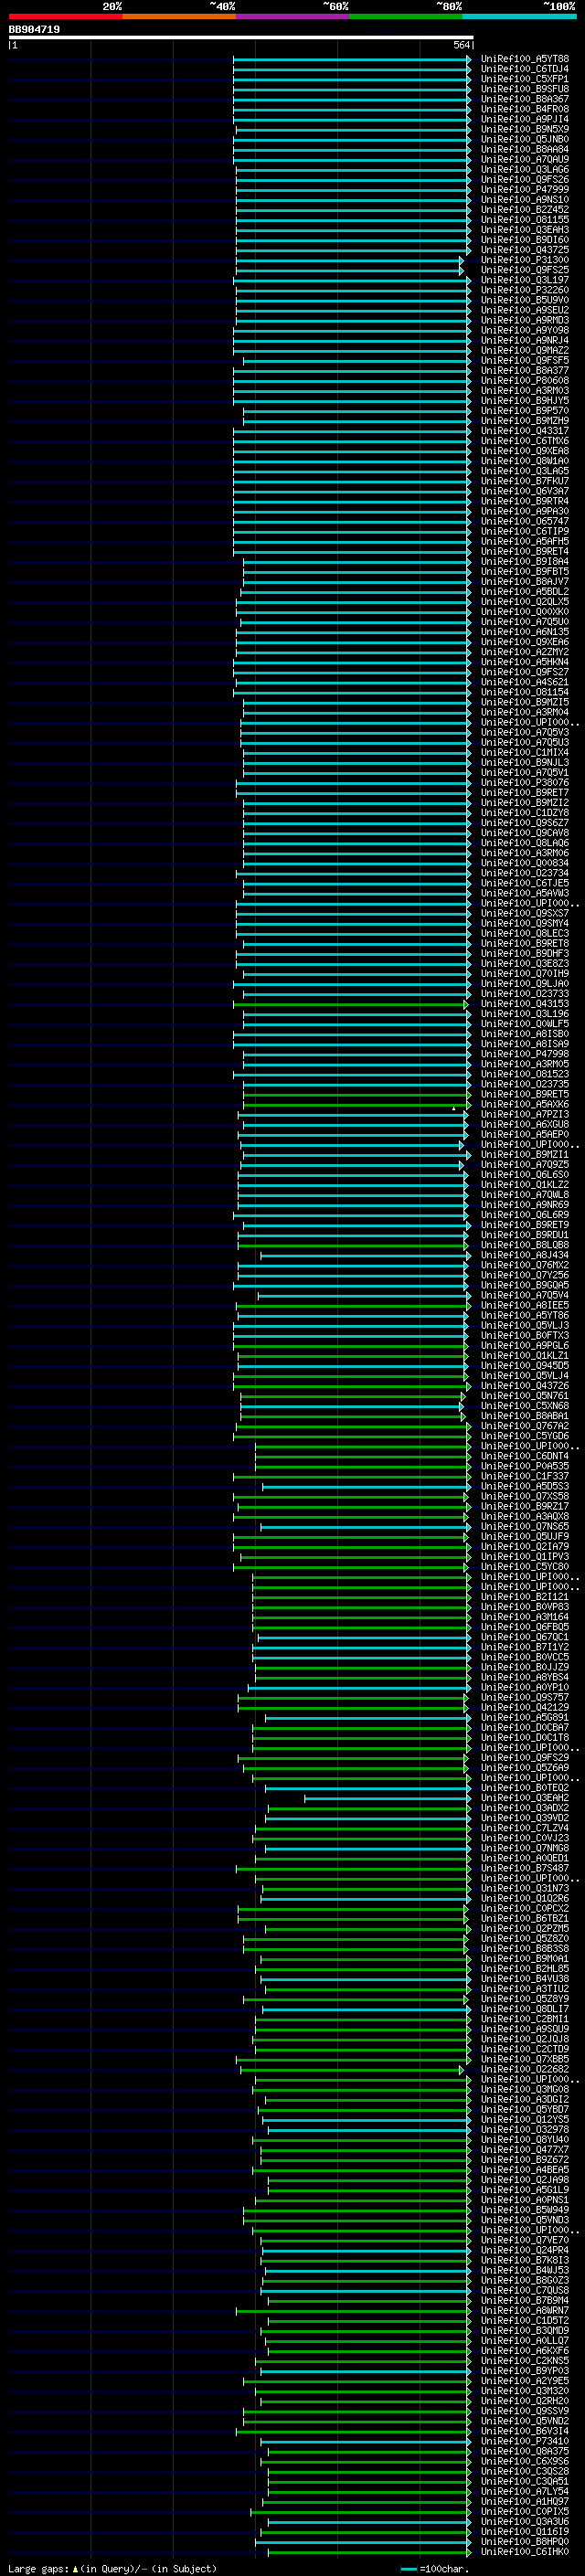Select label UniRef100_A5YT86
The height and width of the screenshot is (2576, 585).
524,1315
